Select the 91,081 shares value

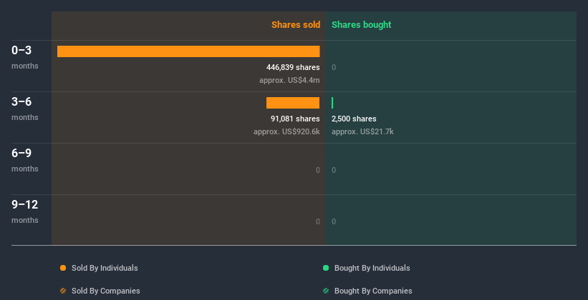click(295, 119)
